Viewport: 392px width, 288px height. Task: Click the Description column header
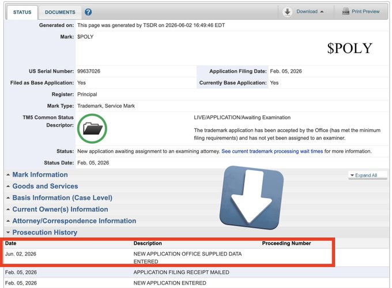tap(148, 243)
